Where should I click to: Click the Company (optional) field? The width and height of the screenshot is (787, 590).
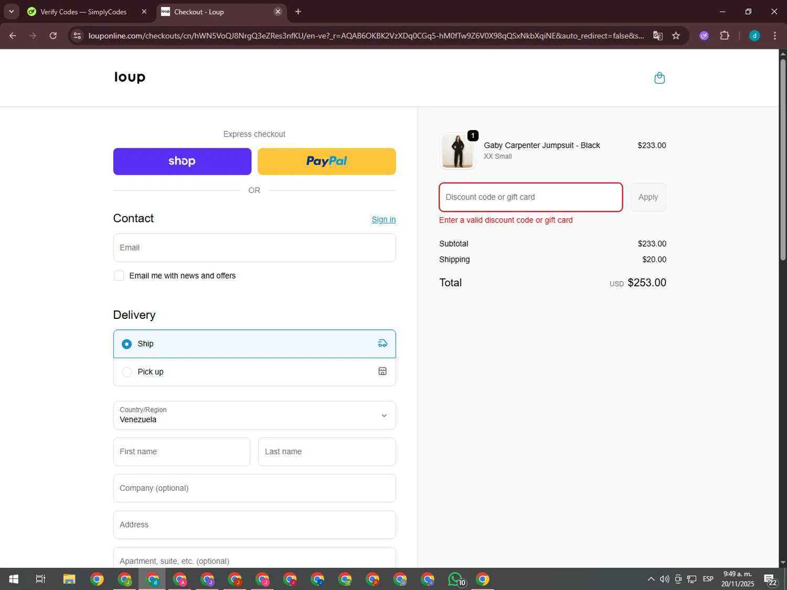[x=254, y=488]
